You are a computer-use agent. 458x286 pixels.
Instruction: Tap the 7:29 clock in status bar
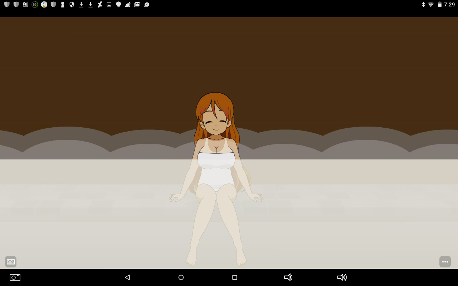point(449,5)
